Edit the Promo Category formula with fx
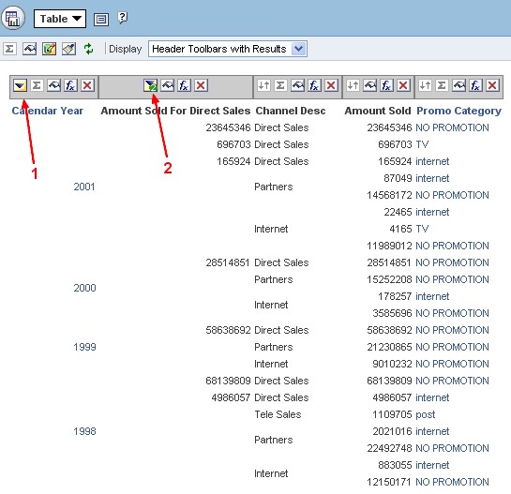511x494 pixels. click(475, 85)
